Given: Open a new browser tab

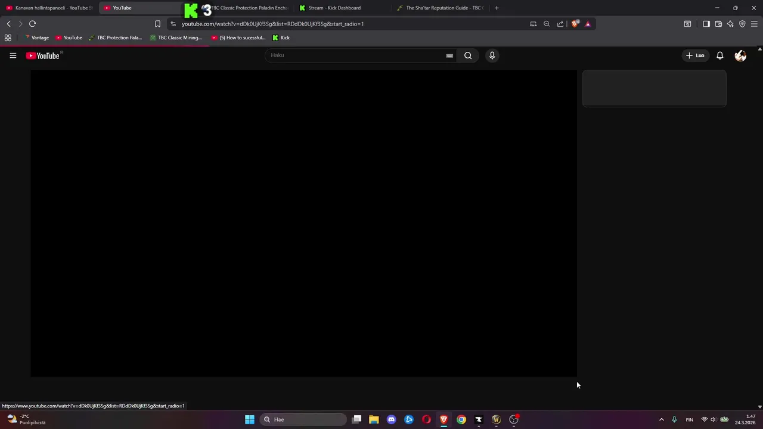Looking at the screenshot, I should pyautogui.click(x=497, y=8).
